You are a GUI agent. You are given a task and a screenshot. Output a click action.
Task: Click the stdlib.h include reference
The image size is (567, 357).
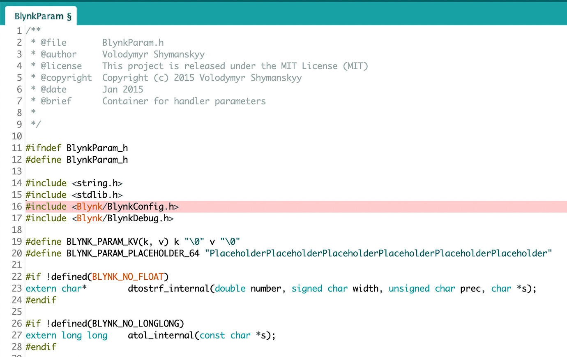pyautogui.click(x=97, y=195)
